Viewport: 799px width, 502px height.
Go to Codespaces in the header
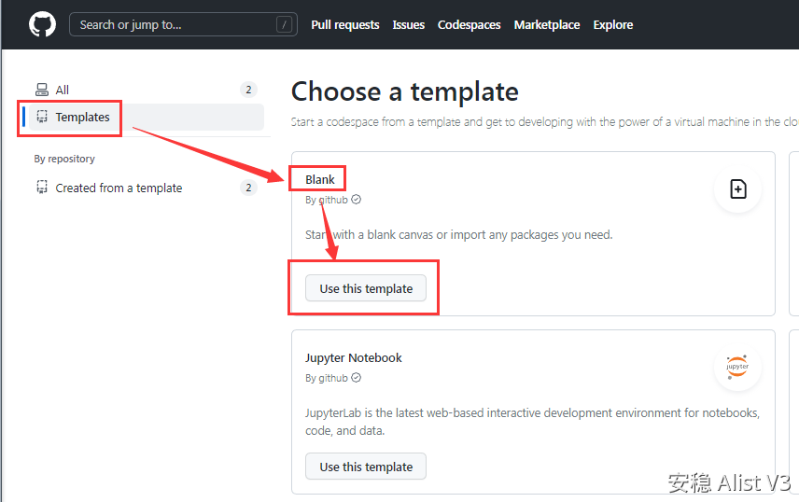pyautogui.click(x=469, y=25)
